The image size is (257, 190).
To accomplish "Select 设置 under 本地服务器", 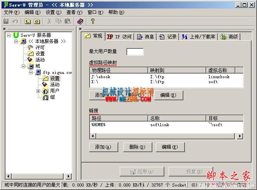I will tap(40, 54).
